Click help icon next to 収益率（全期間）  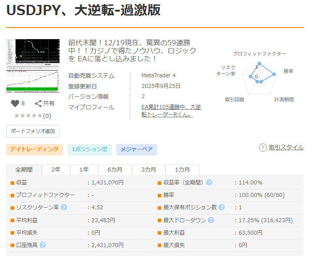pyautogui.click(x=209, y=182)
